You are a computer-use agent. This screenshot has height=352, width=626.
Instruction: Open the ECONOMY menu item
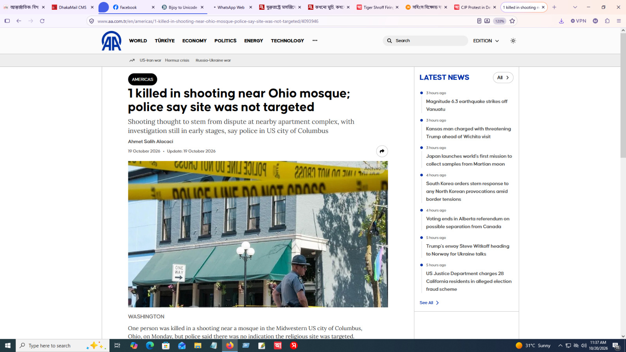coord(194,41)
